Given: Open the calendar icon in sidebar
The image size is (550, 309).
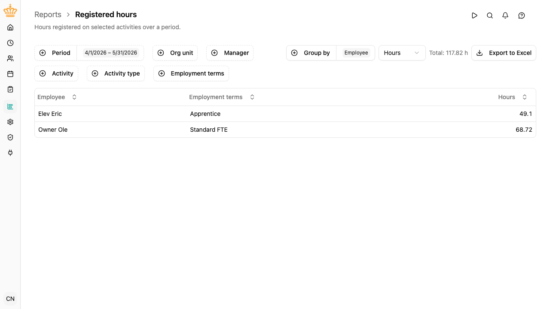Looking at the screenshot, I should tap(10, 74).
